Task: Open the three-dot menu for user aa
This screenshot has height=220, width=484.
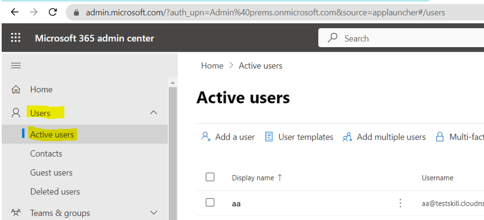Action: [x=400, y=203]
